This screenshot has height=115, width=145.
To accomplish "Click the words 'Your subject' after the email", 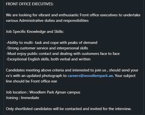I will [x=125, y=76].
